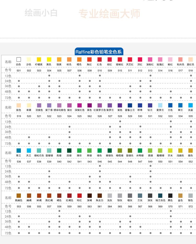This screenshot has height=244, width=196.
Task: Choose the vermilion 朱红 swatch for 508
Action: (x=89, y=59)
